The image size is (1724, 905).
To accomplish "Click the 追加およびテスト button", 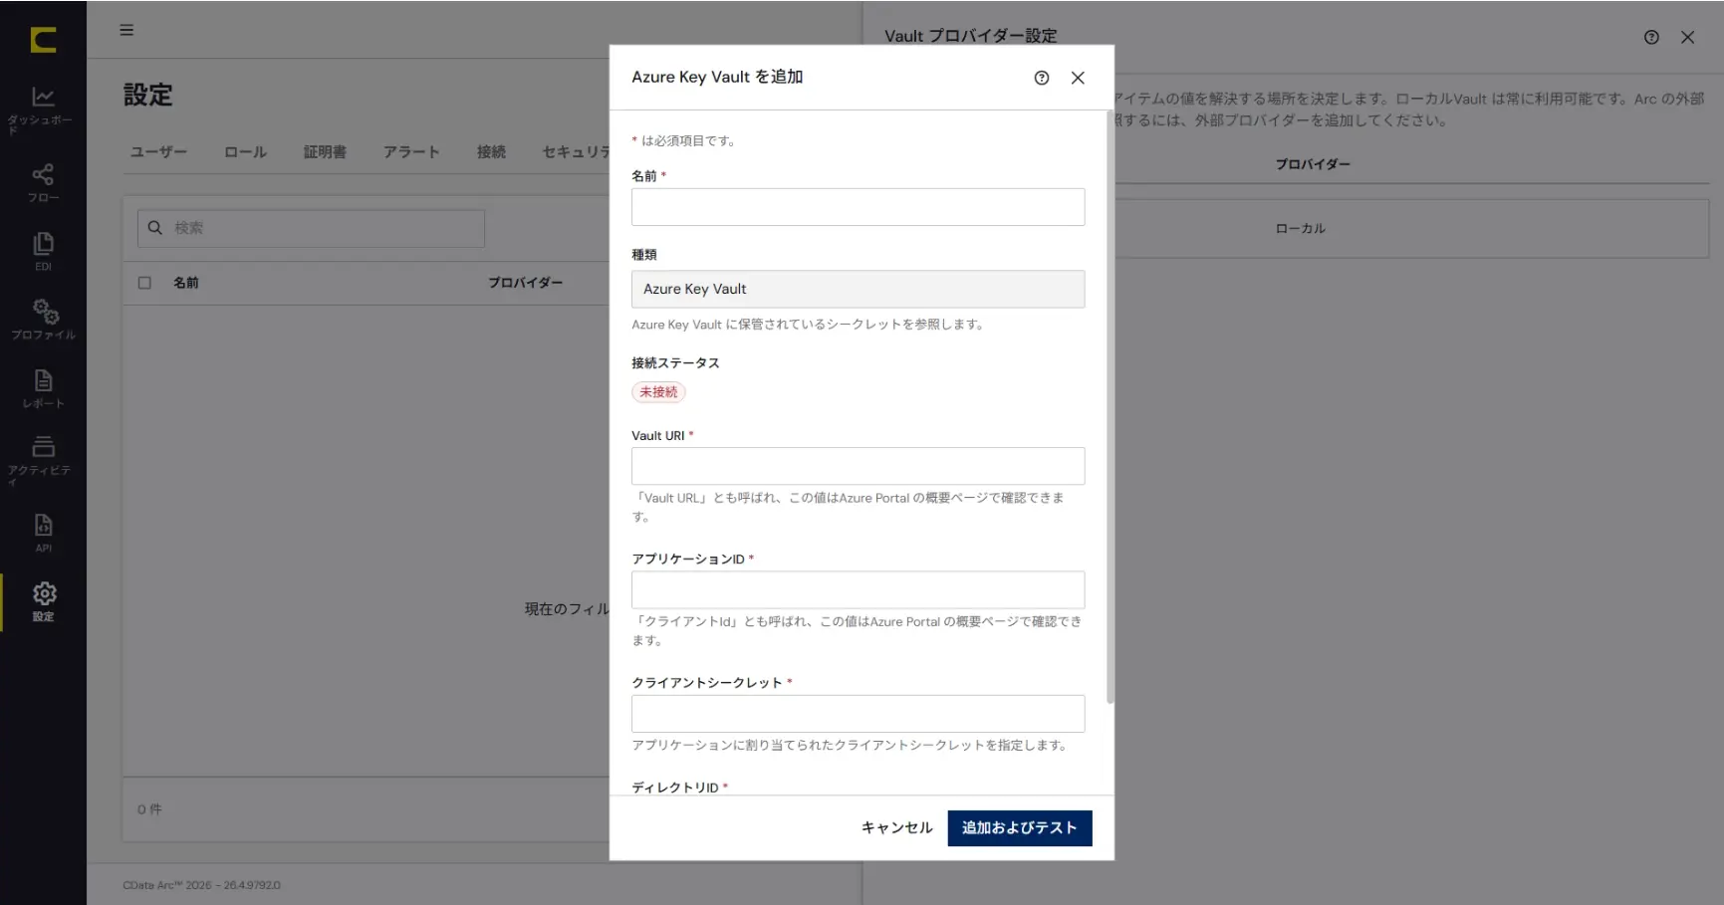I will click(1020, 828).
